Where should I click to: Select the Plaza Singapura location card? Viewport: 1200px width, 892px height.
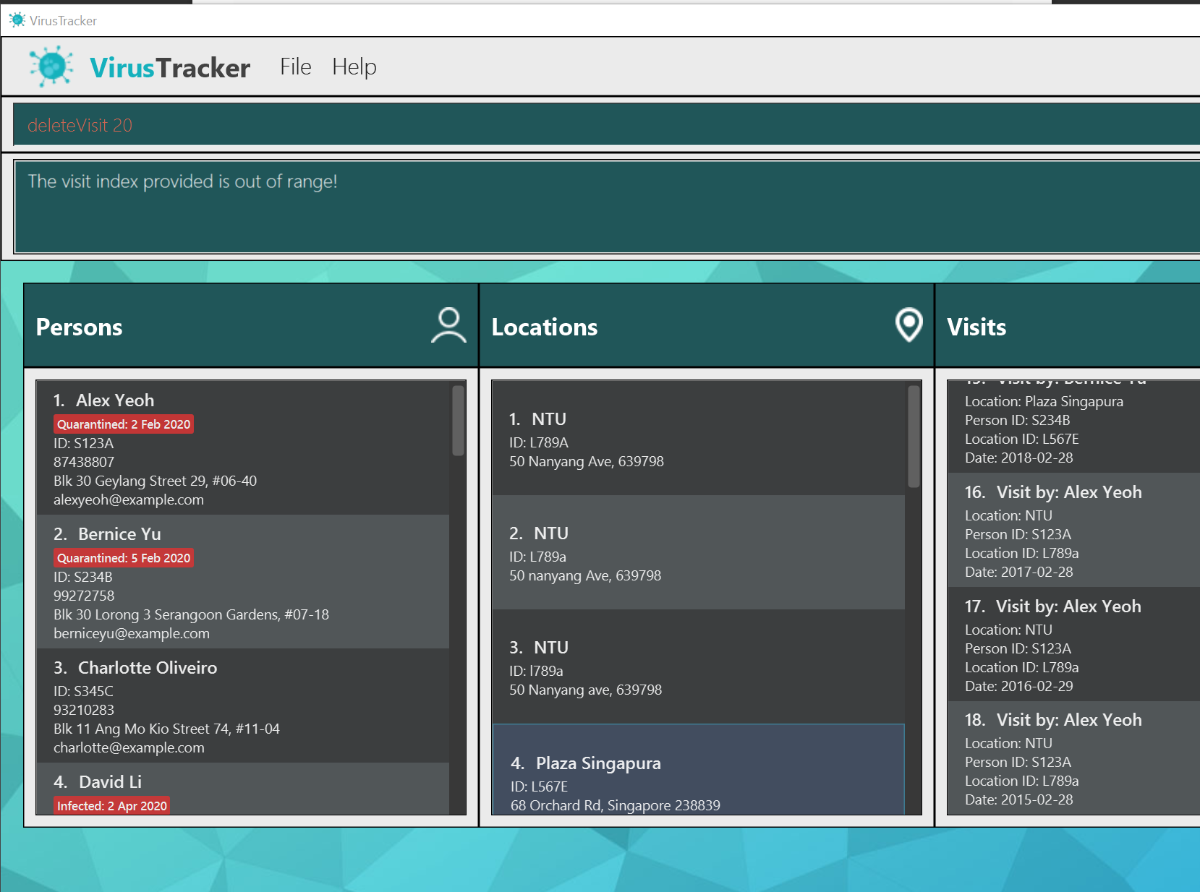click(x=699, y=769)
